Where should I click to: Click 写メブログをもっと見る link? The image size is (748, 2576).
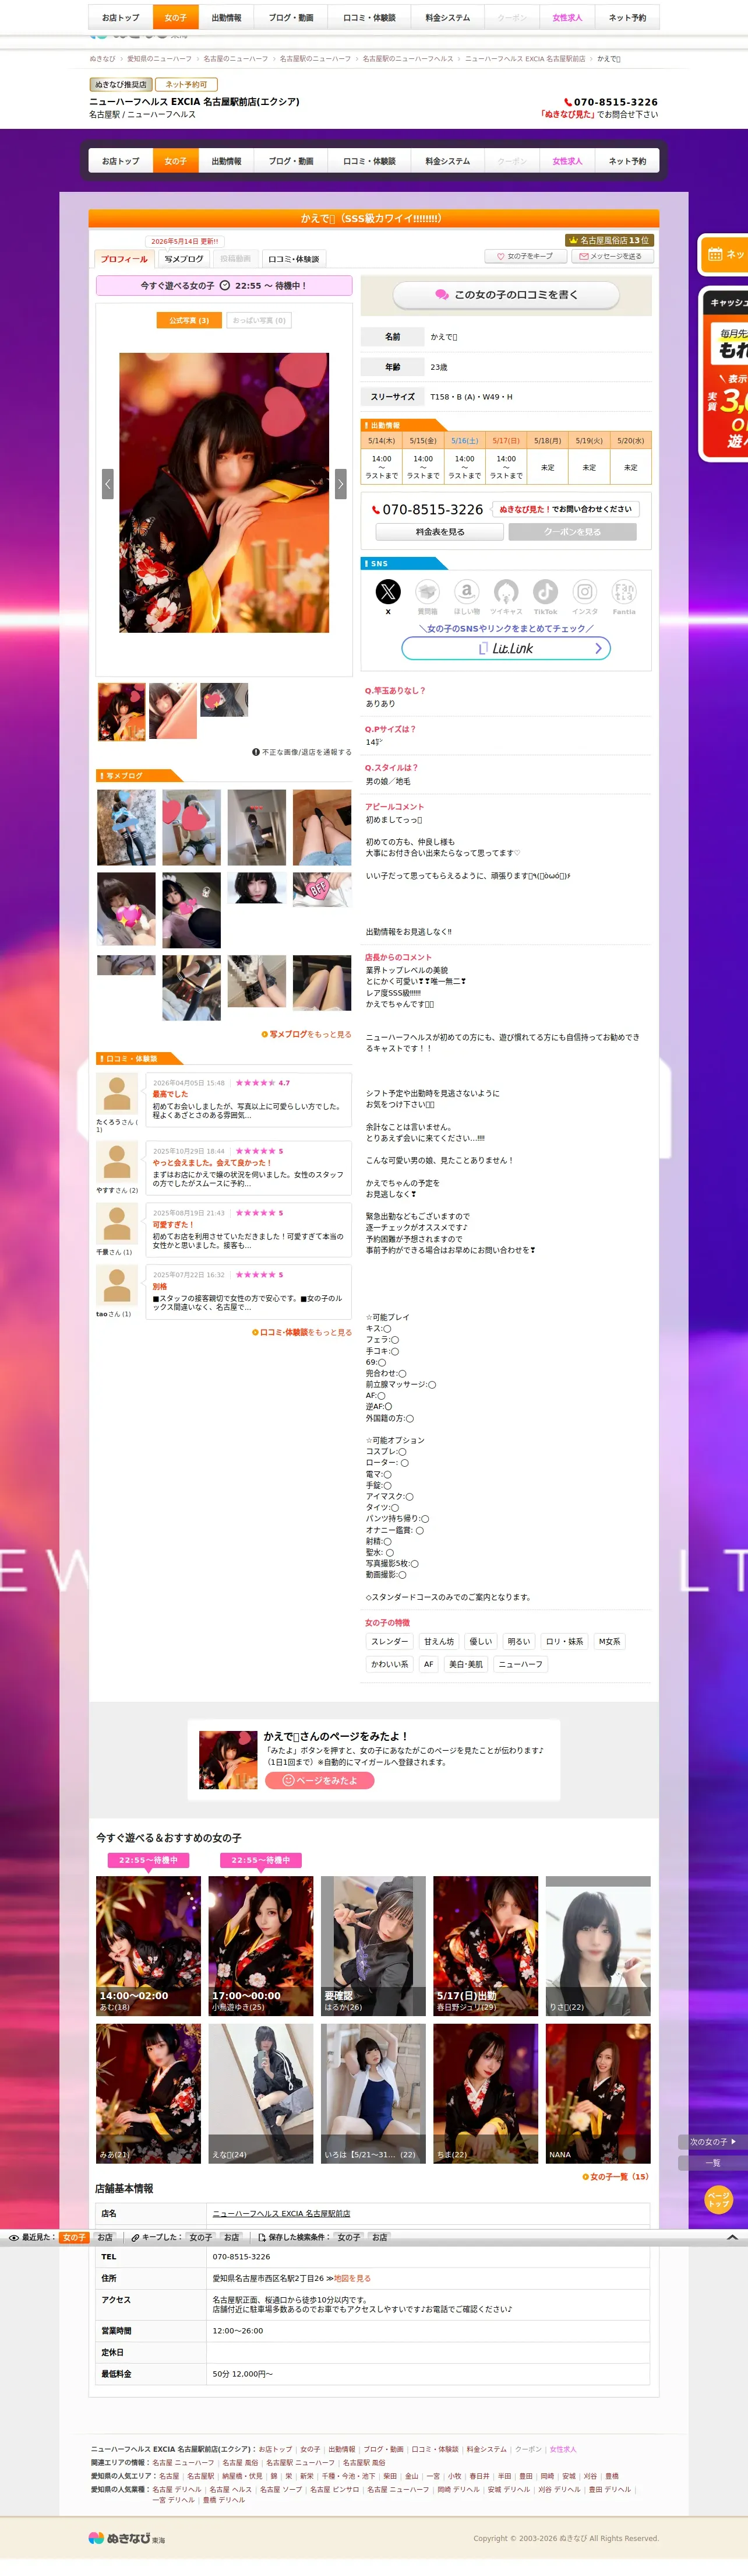306,1035
